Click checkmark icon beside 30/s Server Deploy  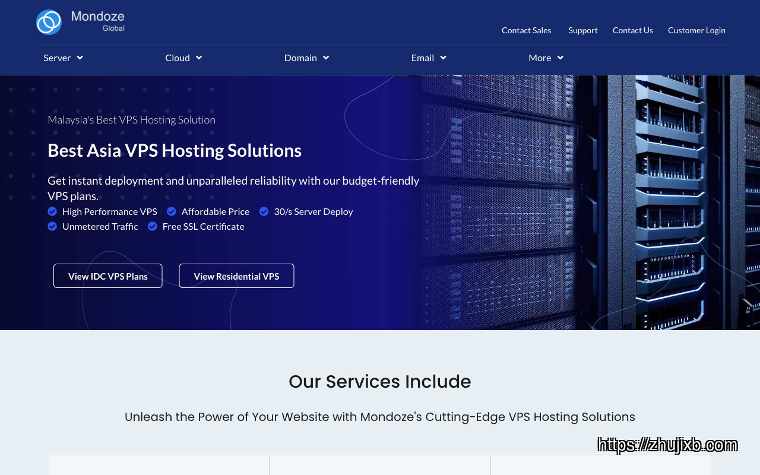point(264,211)
